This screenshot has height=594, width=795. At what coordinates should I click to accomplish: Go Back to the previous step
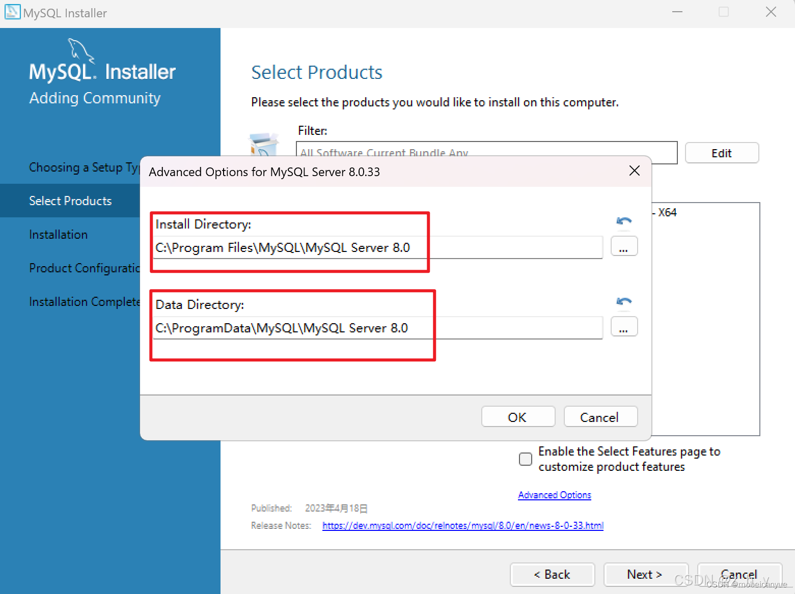(553, 574)
